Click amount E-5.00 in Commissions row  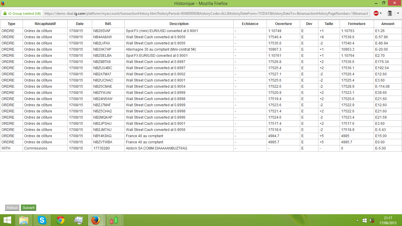380,148
